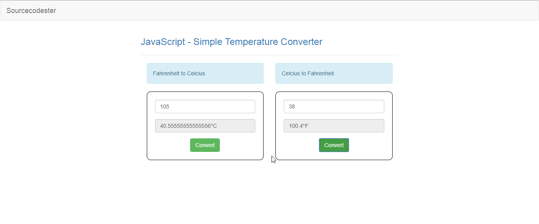Image resolution: width=539 pixels, height=224 pixels.
Task: Click blank space right of the second Convert button
Action: click(367, 145)
